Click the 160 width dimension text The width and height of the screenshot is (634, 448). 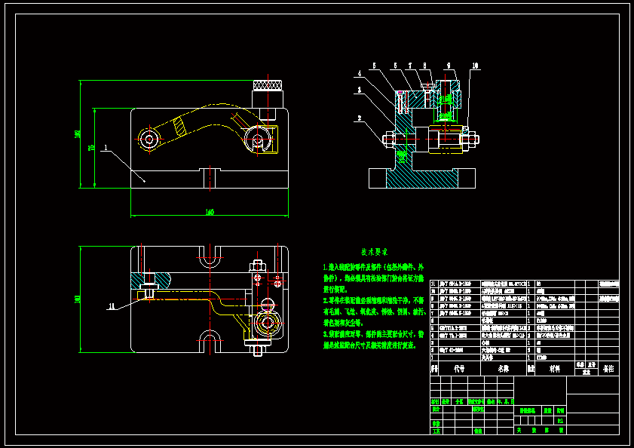(x=210, y=212)
